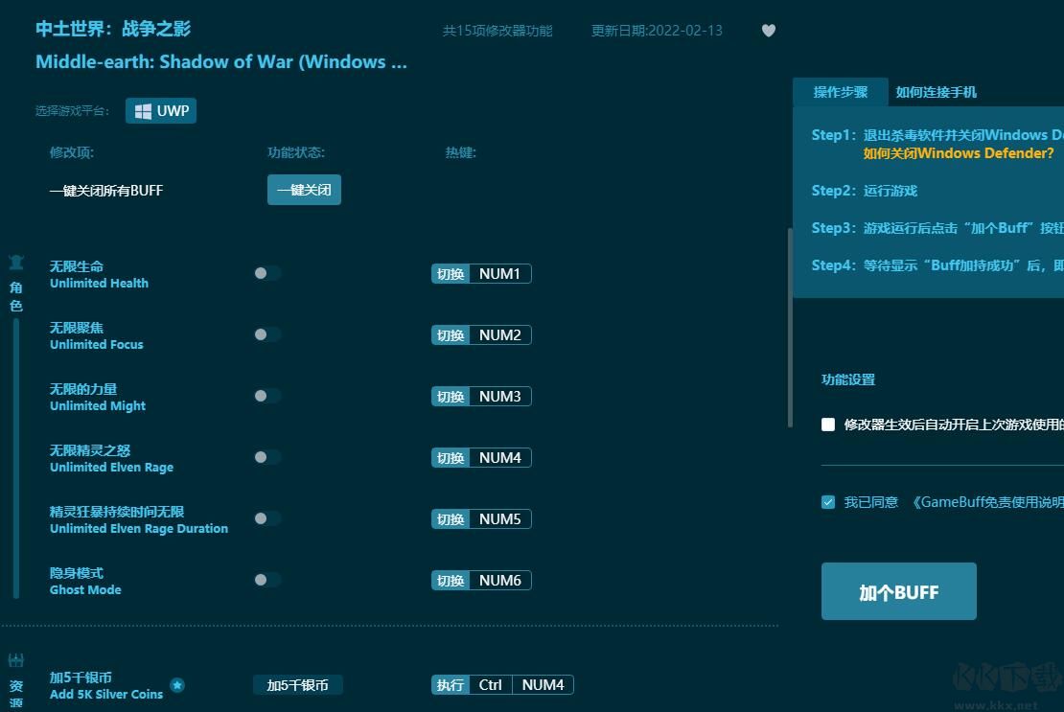Uncheck the GameBuff agreement checkbox
The image size is (1064, 712).
pos(828,502)
